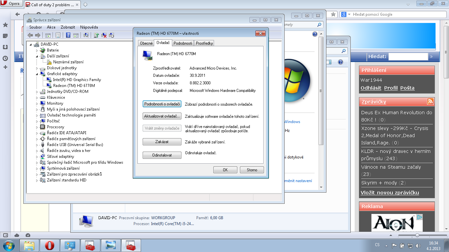Switch to the Obecné tab

click(x=146, y=43)
